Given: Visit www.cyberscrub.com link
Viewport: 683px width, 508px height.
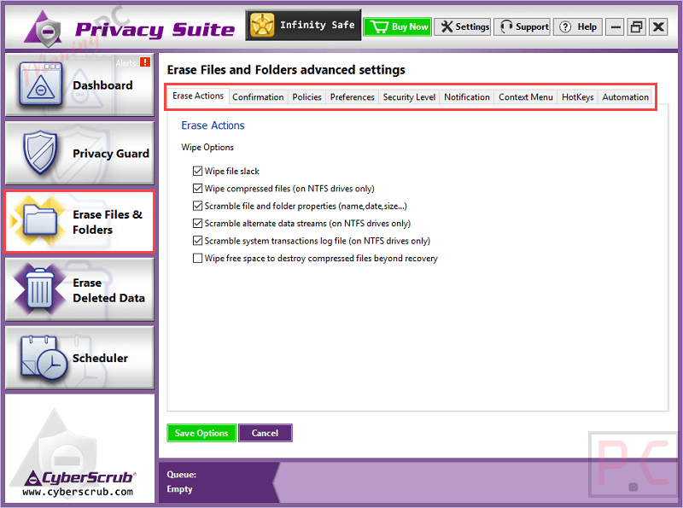Looking at the screenshot, I should tap(78, 492).
